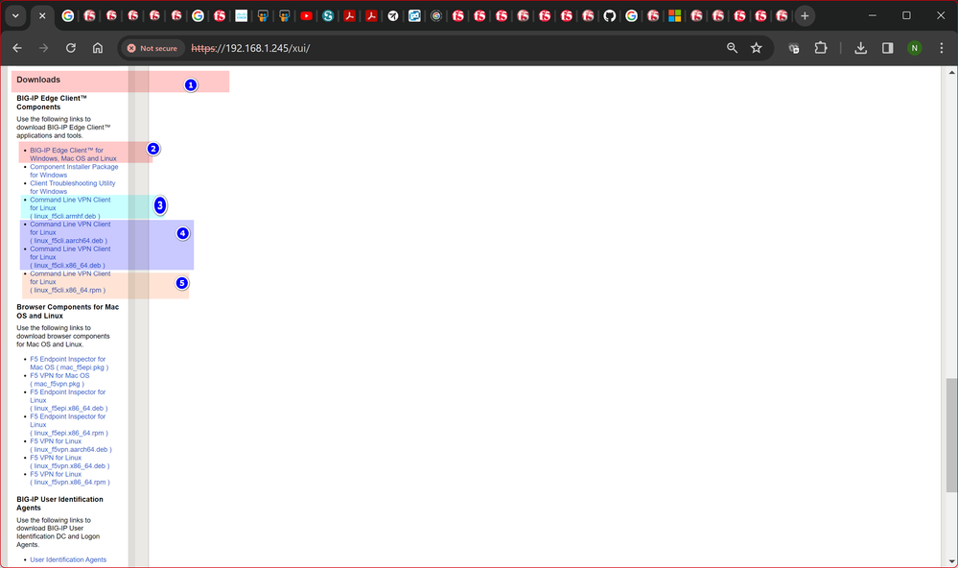Toggle the browser side panel
Image resolution: width=958 pixels, height=568 pixels.
[x=888, y=48]
